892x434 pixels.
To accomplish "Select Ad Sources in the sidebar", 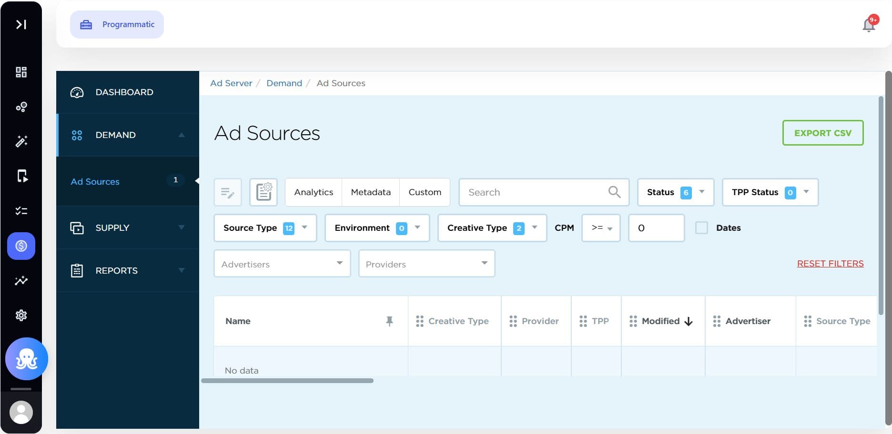I will 128,181.
